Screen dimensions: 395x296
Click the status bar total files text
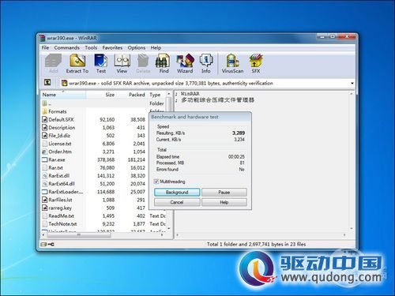[256, 244]
